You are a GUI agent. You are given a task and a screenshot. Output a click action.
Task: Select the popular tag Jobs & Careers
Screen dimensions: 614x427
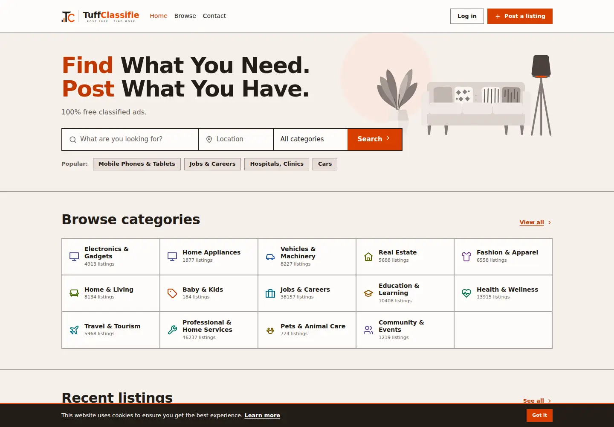[212, 164]
